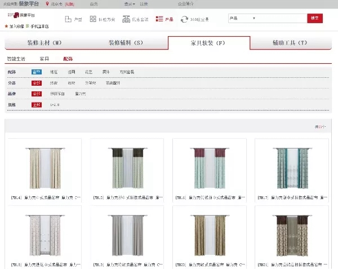Expand the 登录 dropdown in top bar
Image resolution: width=338 pixels, height=269 pixels.
pos(130,4)
